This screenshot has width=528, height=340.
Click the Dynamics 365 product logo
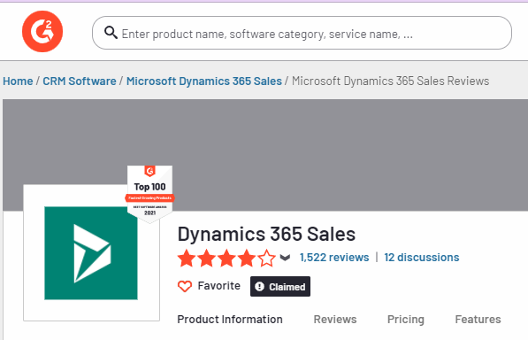click(x=91, y=253)
